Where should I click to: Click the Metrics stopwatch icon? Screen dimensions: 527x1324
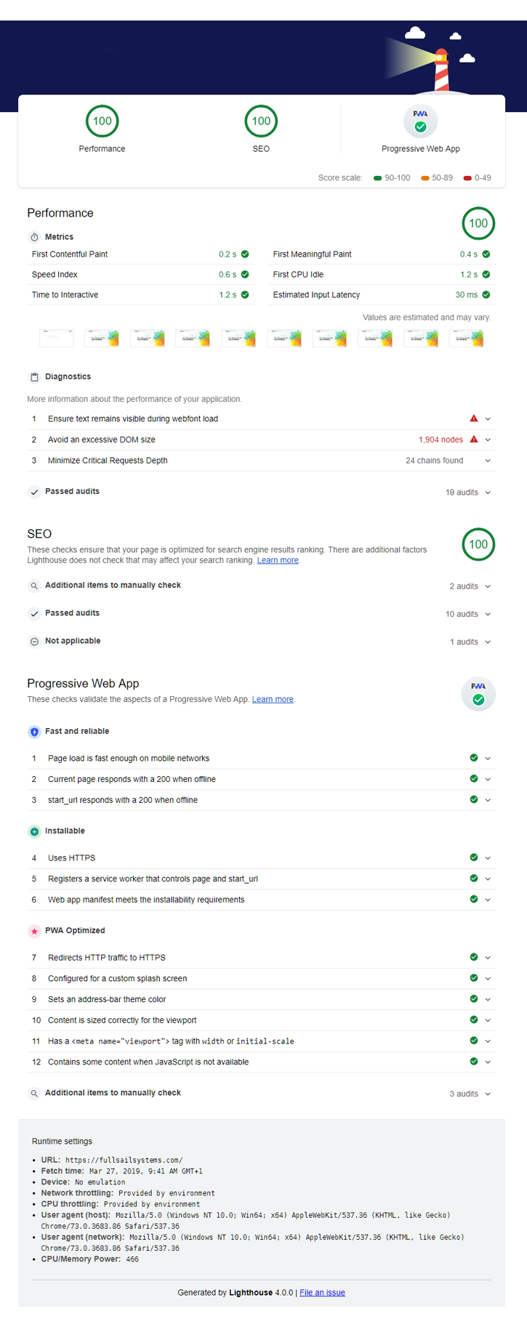34,238
